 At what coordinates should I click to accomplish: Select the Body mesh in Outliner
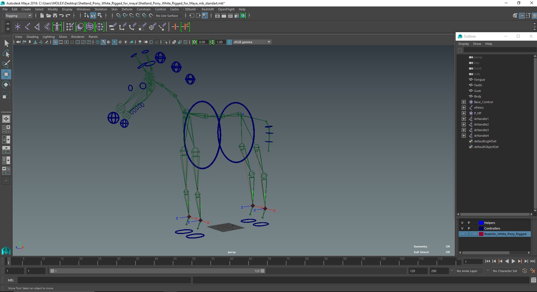tap(478, 96)
